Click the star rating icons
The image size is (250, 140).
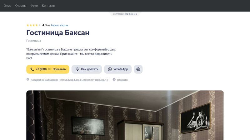tap(33, 25)
